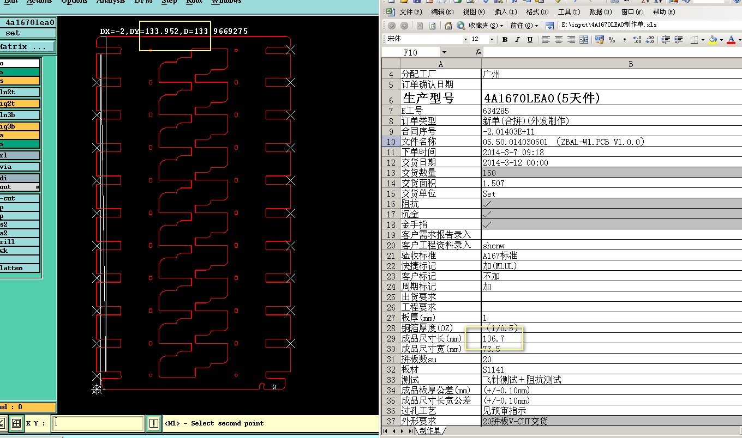Select the drill layer row
The width and height of the screenshot is (742, 438).
point(20,242)
